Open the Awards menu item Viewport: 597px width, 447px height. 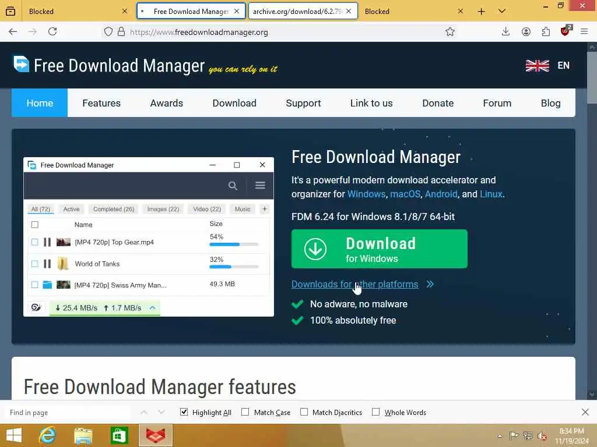(x=166, y=103)
